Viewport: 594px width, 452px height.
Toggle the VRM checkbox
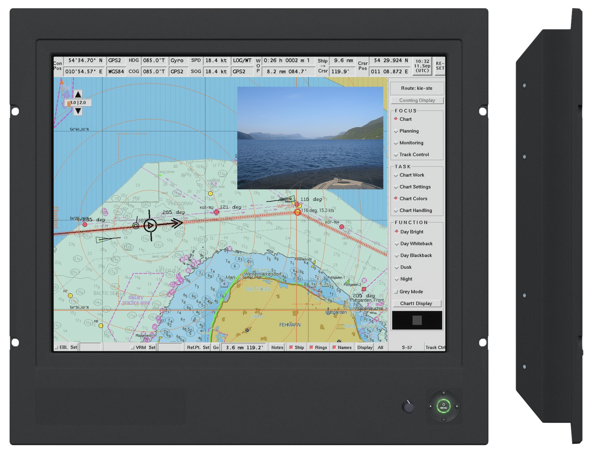point(133,347)
